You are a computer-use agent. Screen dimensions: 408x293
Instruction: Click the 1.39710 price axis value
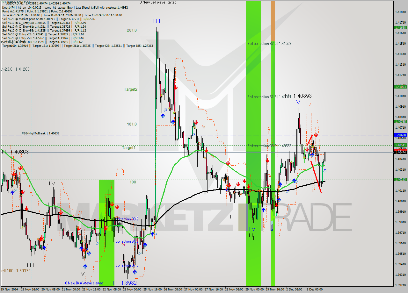[400, 233]
